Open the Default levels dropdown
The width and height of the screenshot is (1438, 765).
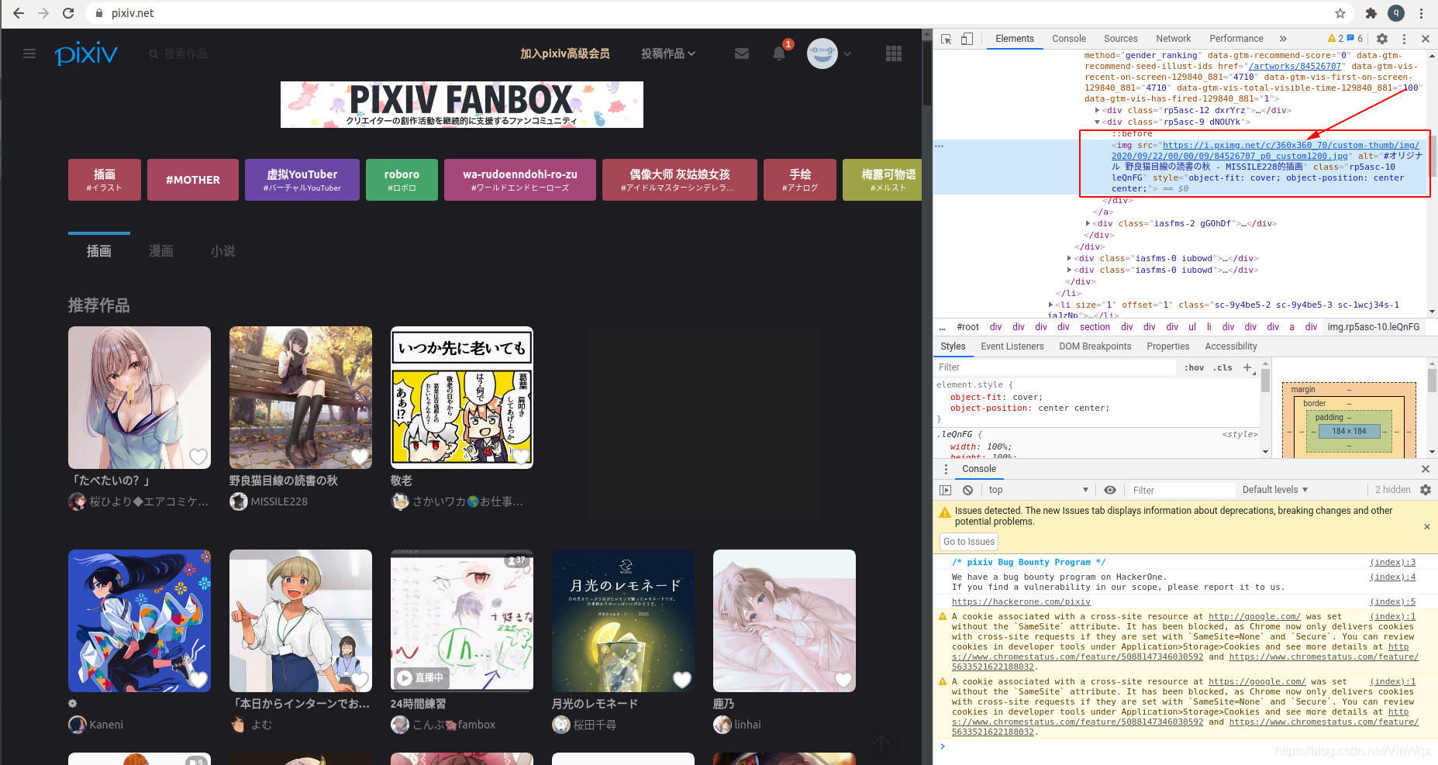tap(1275, 490)
